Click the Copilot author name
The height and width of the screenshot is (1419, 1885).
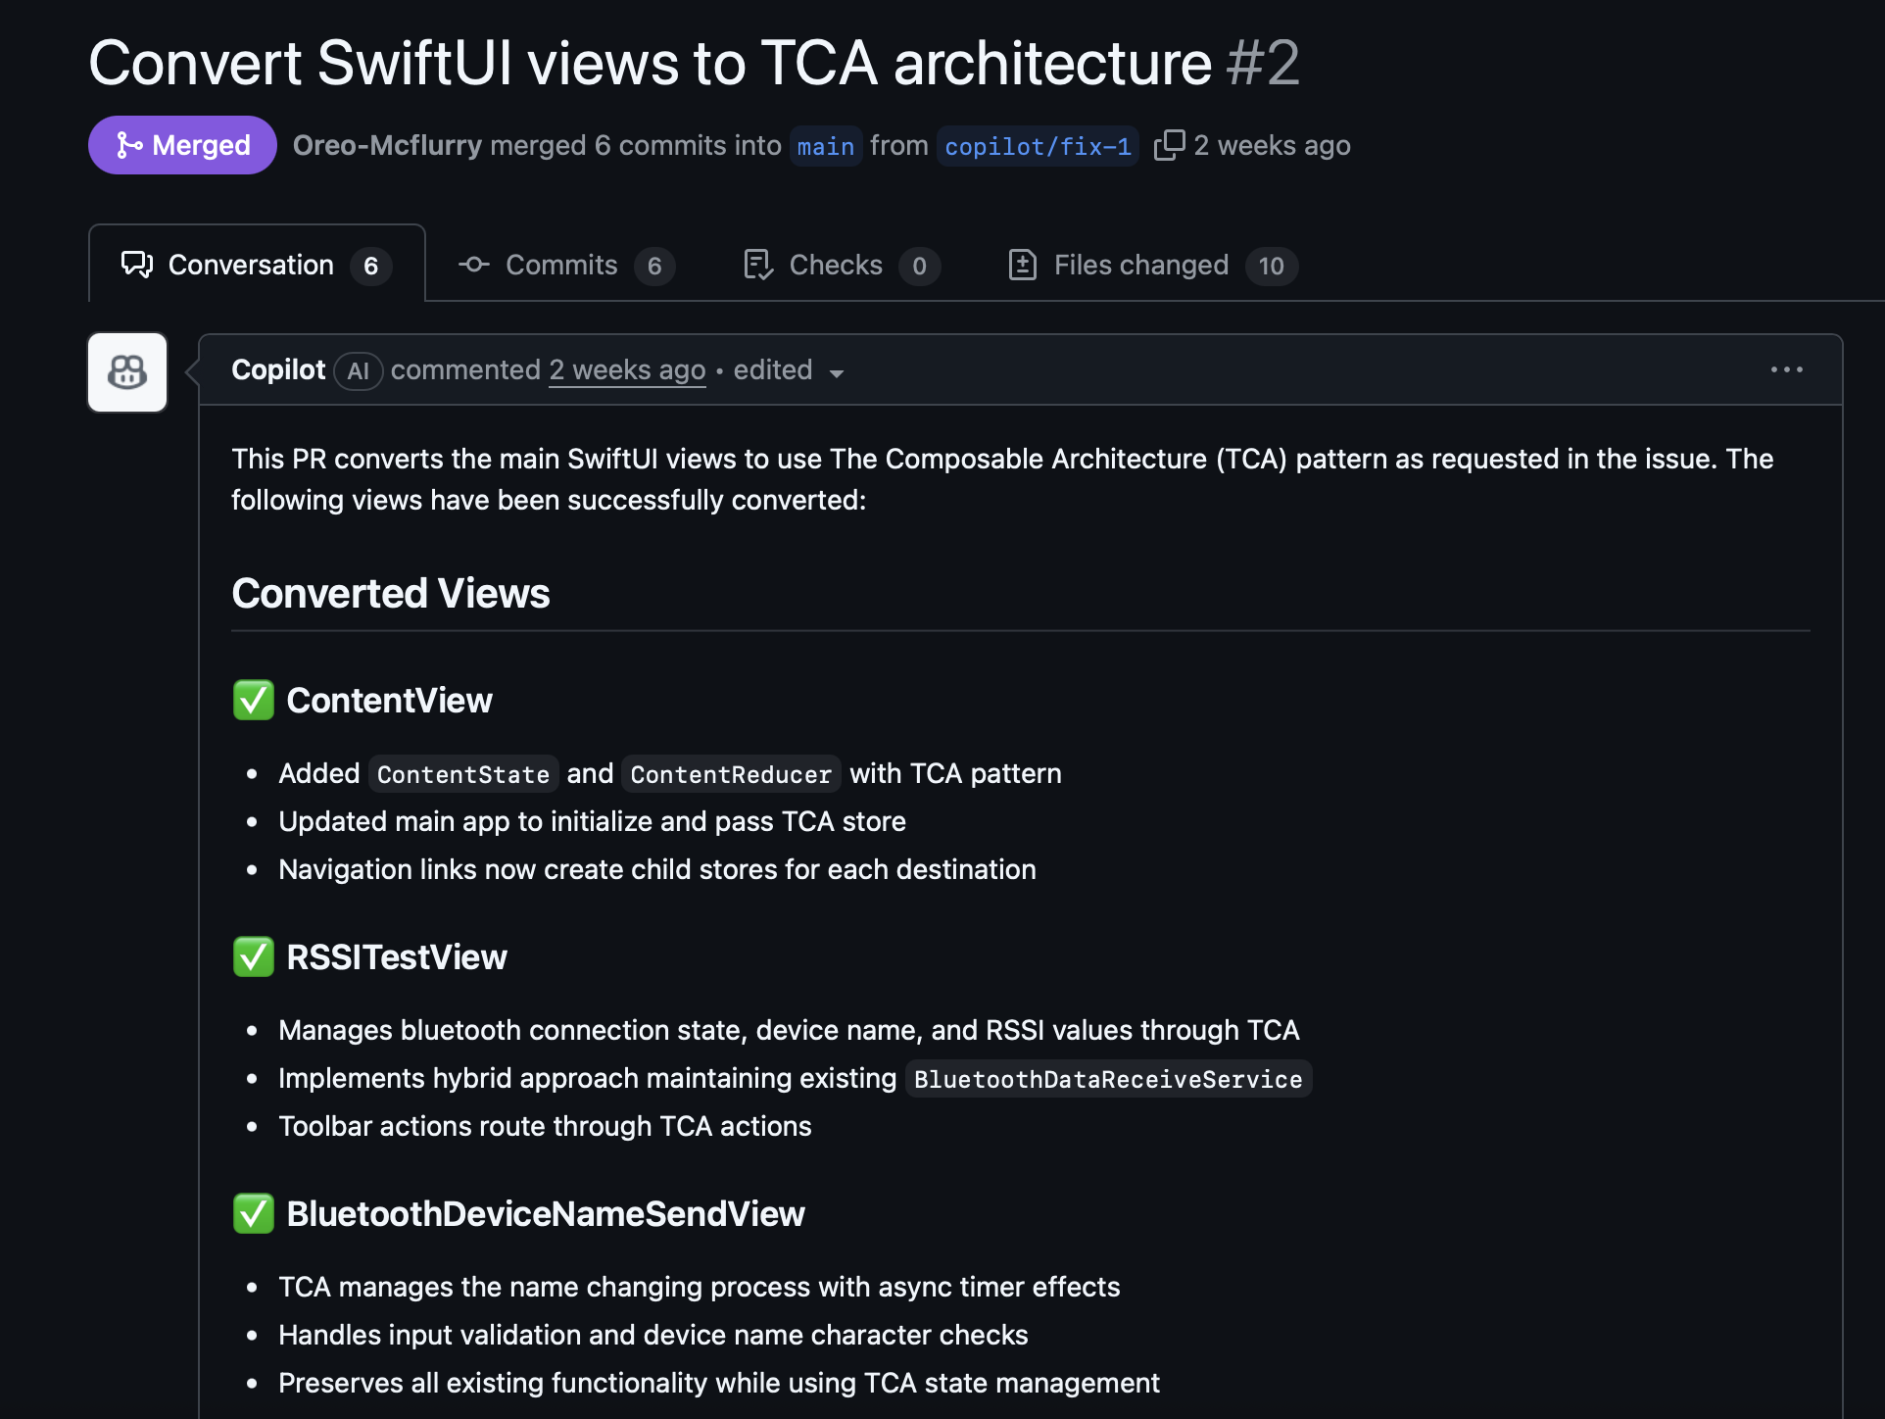(x=278, y=369)
